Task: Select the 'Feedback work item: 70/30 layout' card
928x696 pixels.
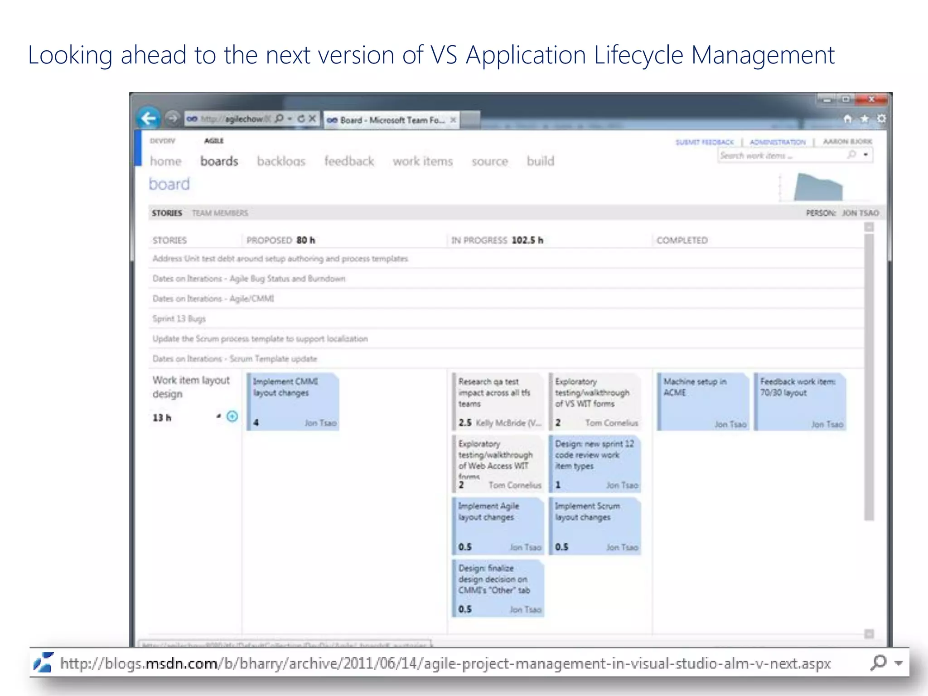Action: [800, 401]
